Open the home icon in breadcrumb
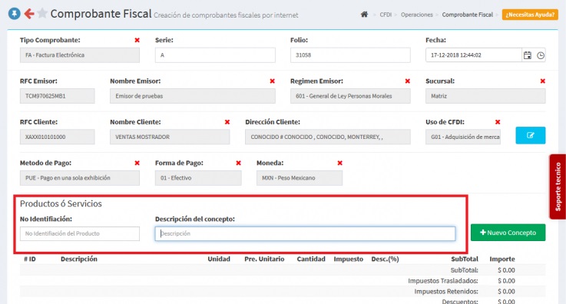This screenshot has width=566, height=304. coord(364,15)
